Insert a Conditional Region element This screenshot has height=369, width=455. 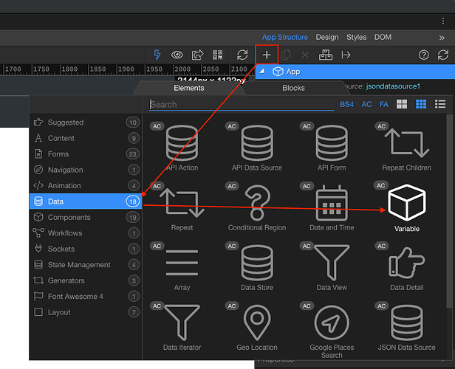click(257, 207)
